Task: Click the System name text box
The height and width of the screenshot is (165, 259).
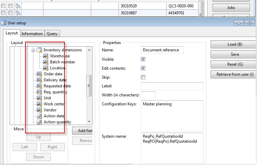Action: pos(172,148)
